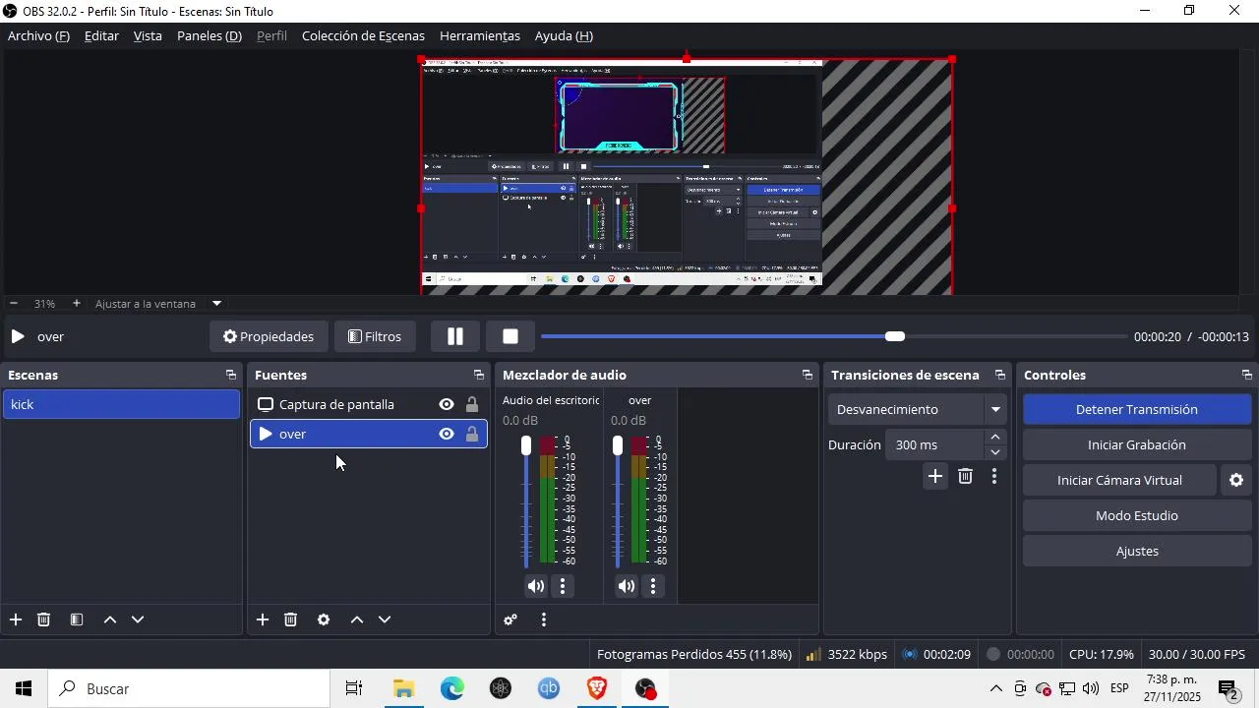Image resolution: width=1259 pixels, height=708 pixels.
Task: Open source properties gear in Fuentes
Action: click(324, 619)
